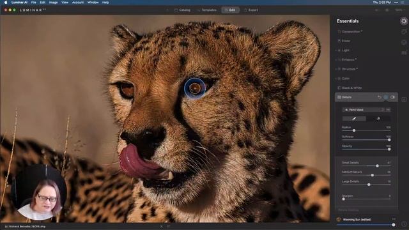
Task: Reset the Details tool with the undo arrow
Action: tap(379, 97)
